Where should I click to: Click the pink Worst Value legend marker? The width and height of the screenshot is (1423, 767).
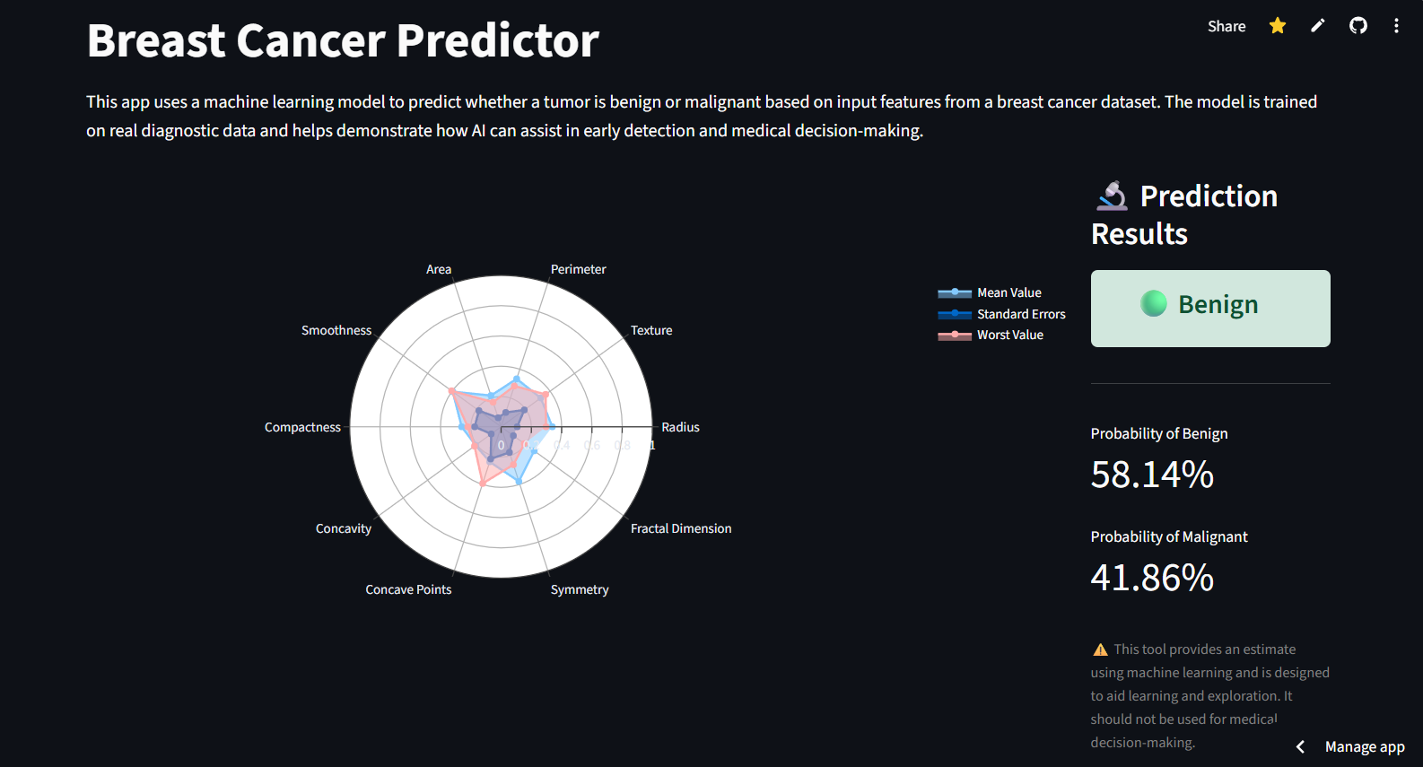[955, 334]
